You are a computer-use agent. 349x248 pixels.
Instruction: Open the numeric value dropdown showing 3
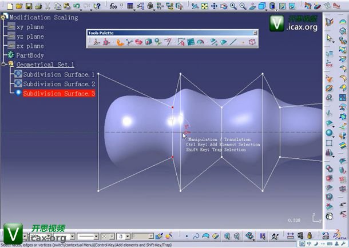pos(126,236)
